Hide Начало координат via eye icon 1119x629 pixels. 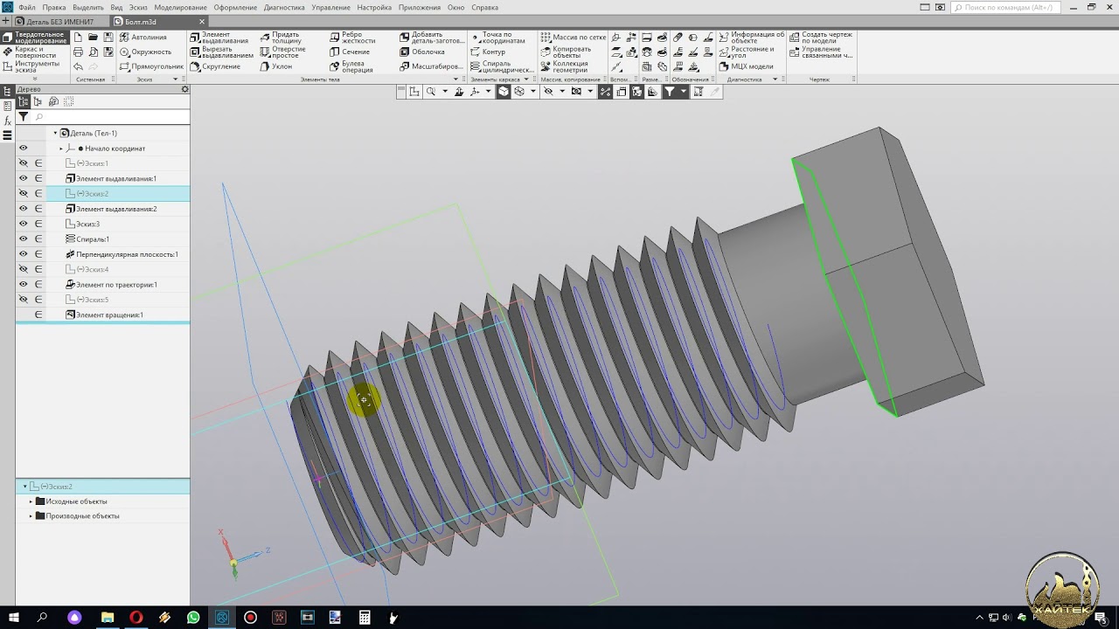pos(24,148)
